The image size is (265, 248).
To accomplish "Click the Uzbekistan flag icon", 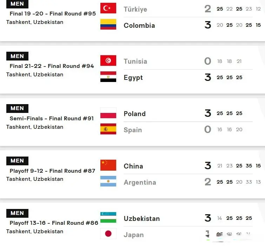I will click(x=108, y=217).
